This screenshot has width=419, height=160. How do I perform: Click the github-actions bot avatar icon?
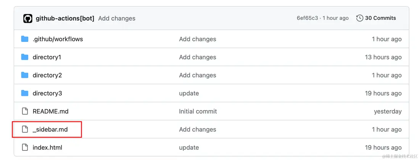(x=28, y=18)
